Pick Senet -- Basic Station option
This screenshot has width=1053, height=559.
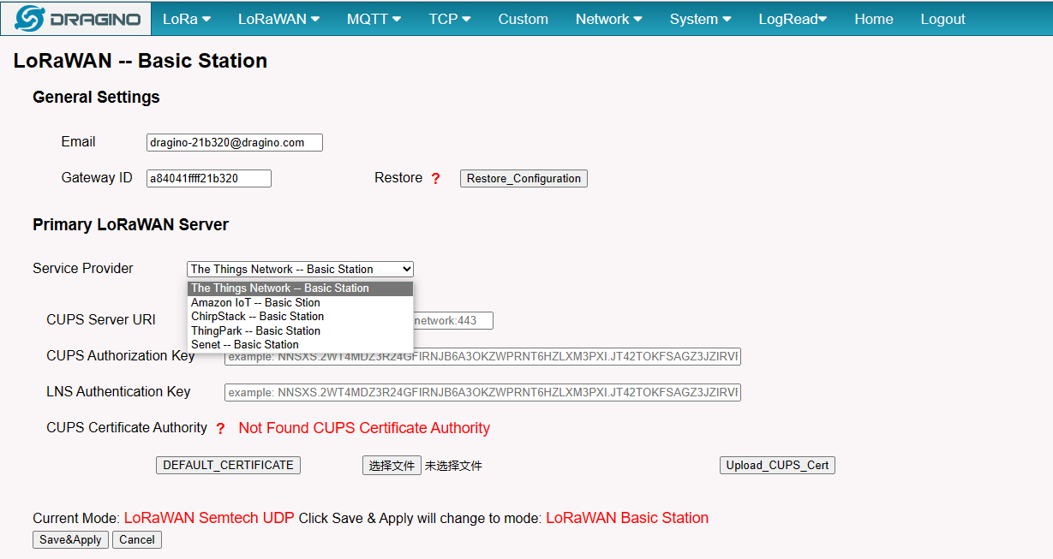click(x=300, y=344)
